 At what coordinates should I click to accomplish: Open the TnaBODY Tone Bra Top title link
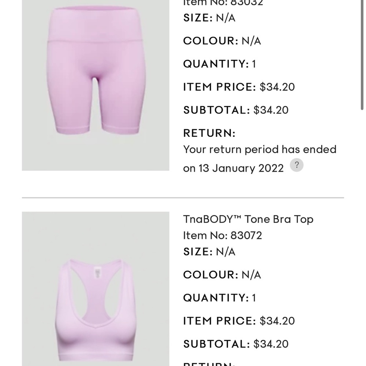(x=248, y=219)
